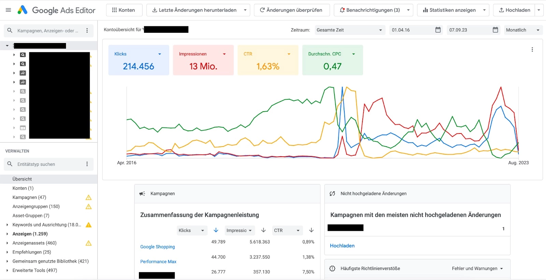Viewport: 546px width, 280px height.
Task: Change the Durchschn. CPC card dropdown
Action: pyautogui.click(x=354, y=54)
